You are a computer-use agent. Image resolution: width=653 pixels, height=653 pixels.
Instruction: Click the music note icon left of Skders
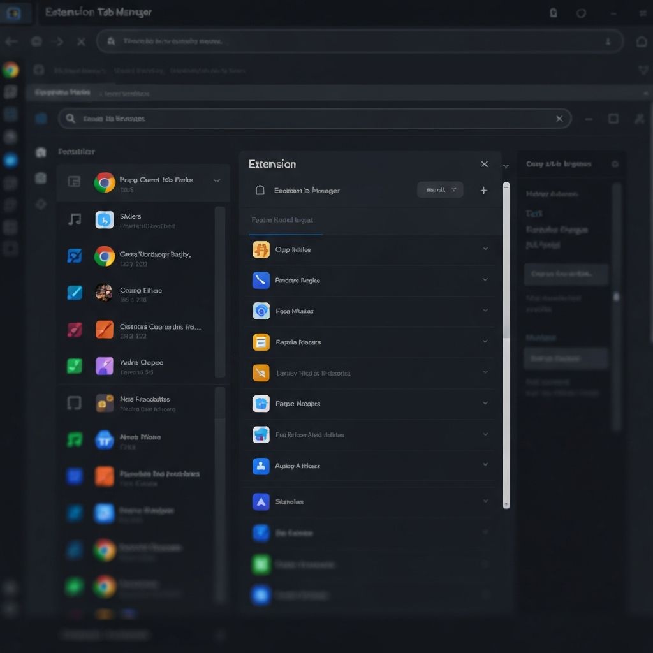pyautogui.click(x=75, y=220)
